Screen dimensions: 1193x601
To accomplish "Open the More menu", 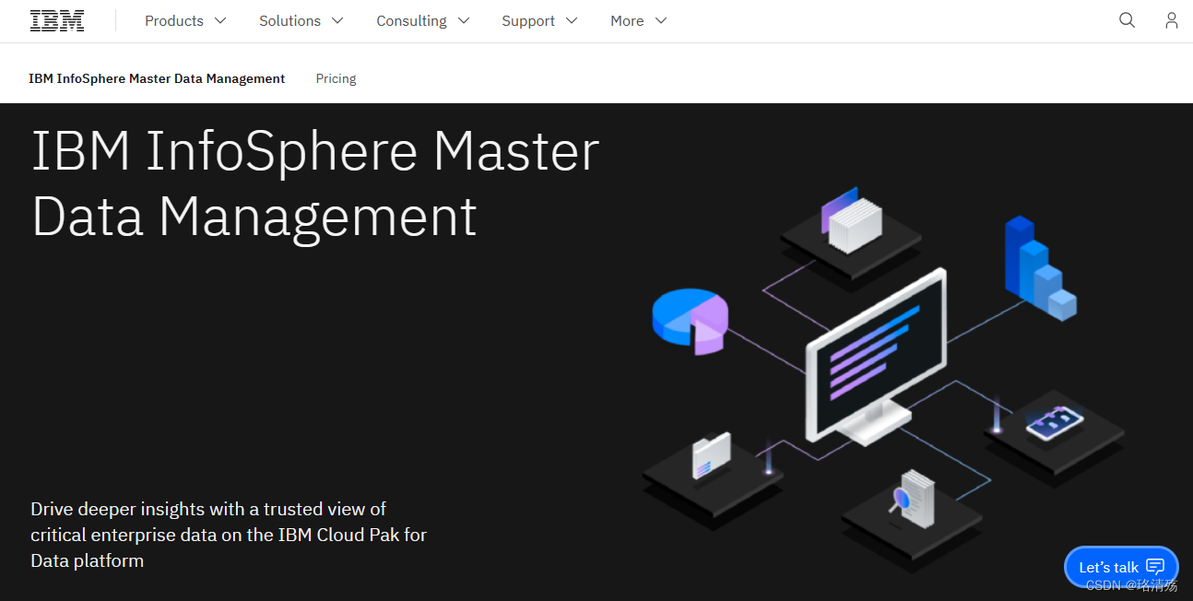I will tap(639, 20).
